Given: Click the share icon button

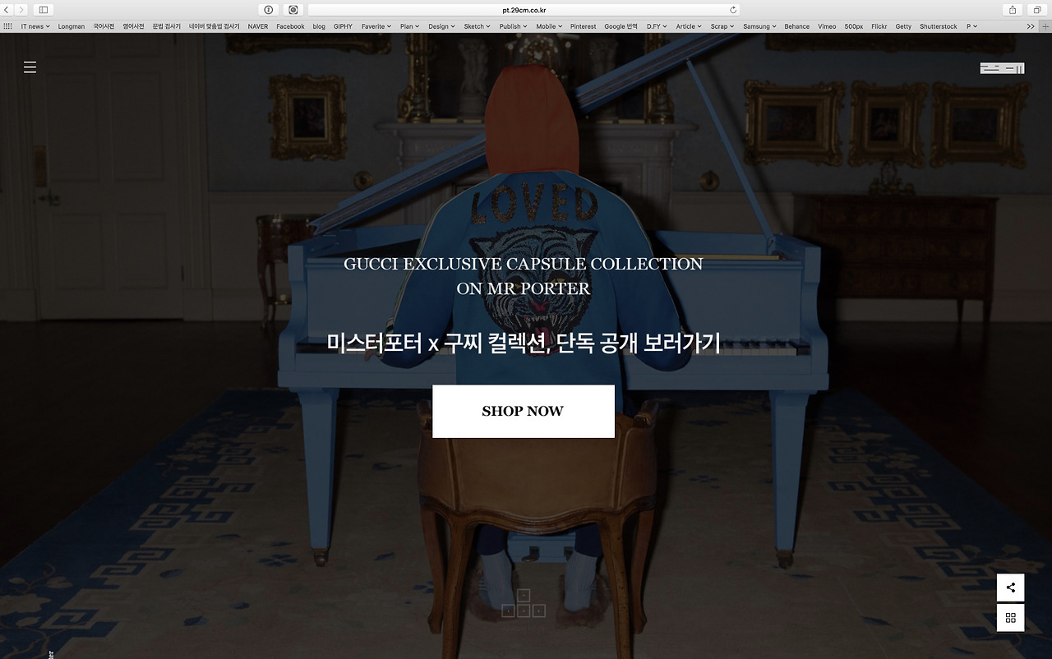Looking at the screenshot, I should pos(1011,588).
